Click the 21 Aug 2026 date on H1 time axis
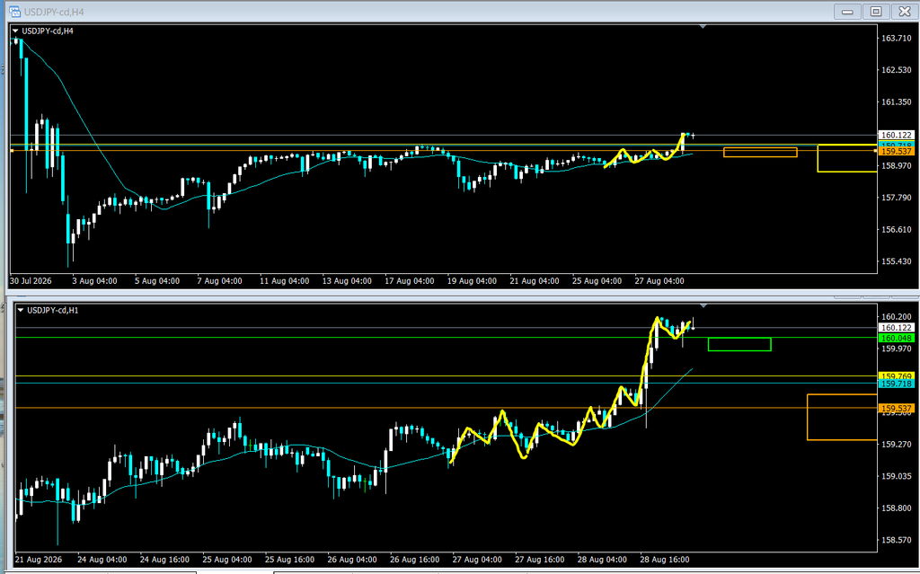920x574 pixels. (x=38, y=560)
